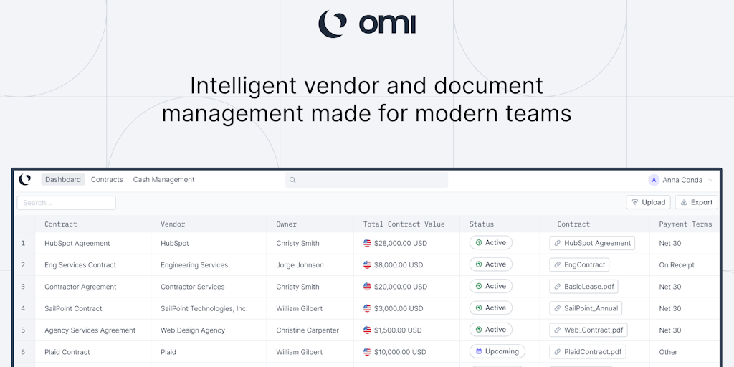
Task: Click the US flag icon beside $20,000.00 USD
Action: point(367,287)
